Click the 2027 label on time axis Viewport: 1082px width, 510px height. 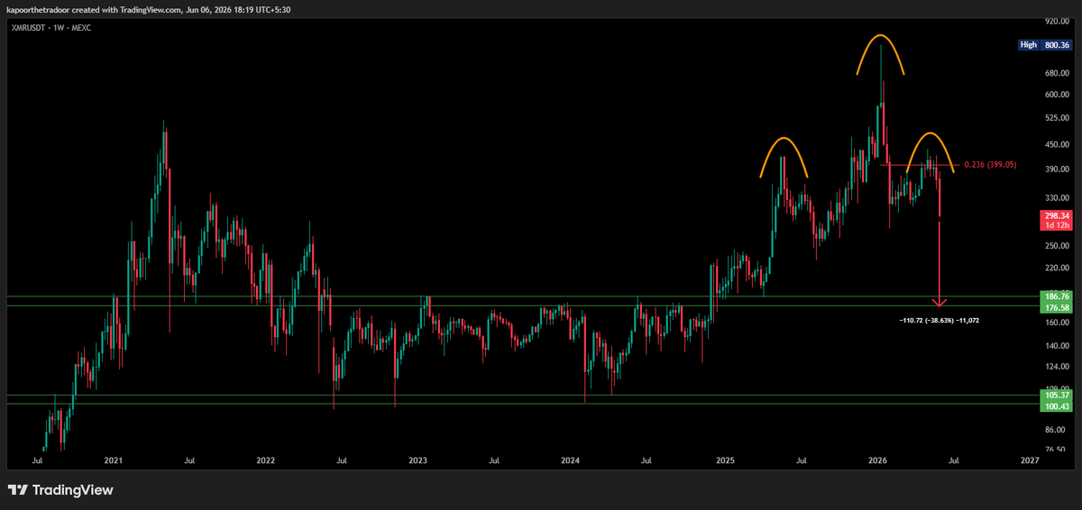(x=1030, y=460)
